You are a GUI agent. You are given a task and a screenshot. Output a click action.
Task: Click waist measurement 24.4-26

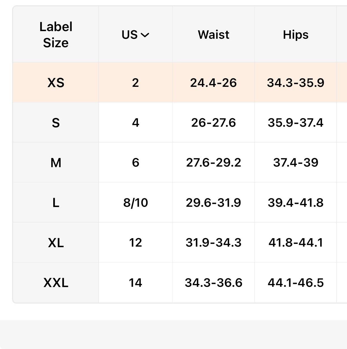213,83
